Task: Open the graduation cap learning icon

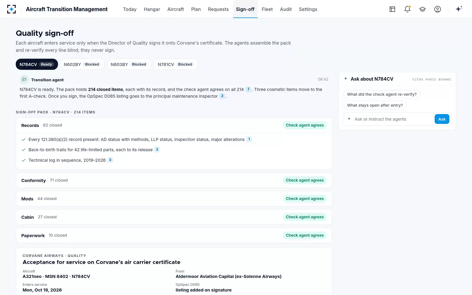Action: click(423, 9)
